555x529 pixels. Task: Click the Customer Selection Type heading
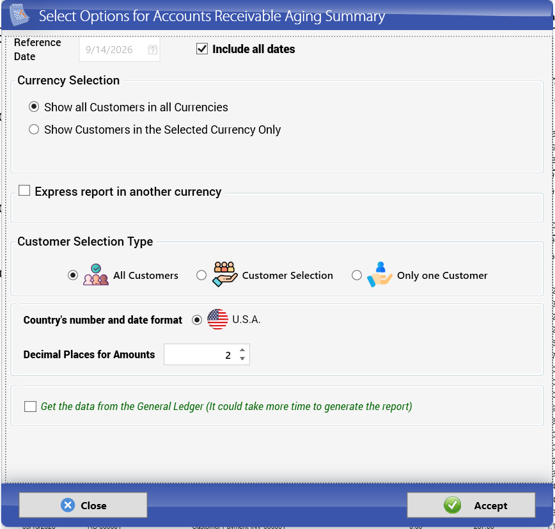85,242
